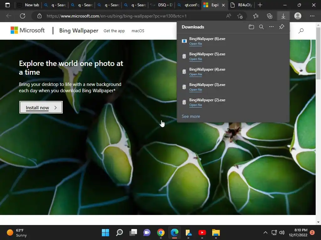The image size is (321, 240).
Task: Open notification center badge
Action: (312, 232)
